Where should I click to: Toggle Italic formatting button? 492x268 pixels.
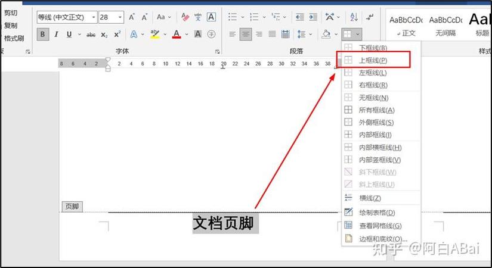[x=56, y=34]
